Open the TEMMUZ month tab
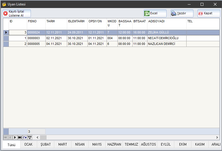This screenshot has height=151, width=222. (x=131, y=144)
